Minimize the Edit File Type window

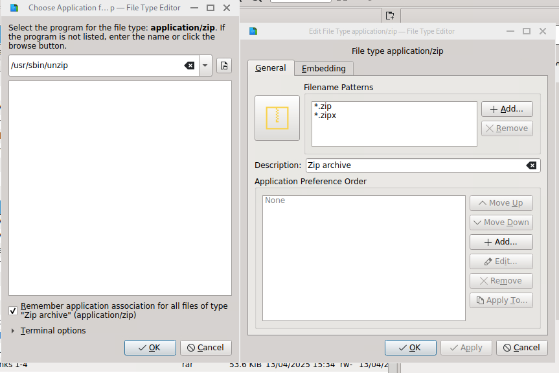pos(510,31)
